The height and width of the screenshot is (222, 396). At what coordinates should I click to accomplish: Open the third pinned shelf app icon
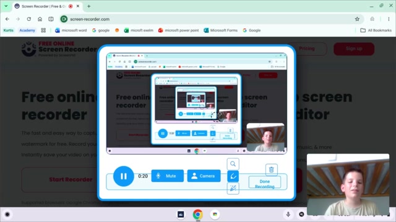point(215,215)
